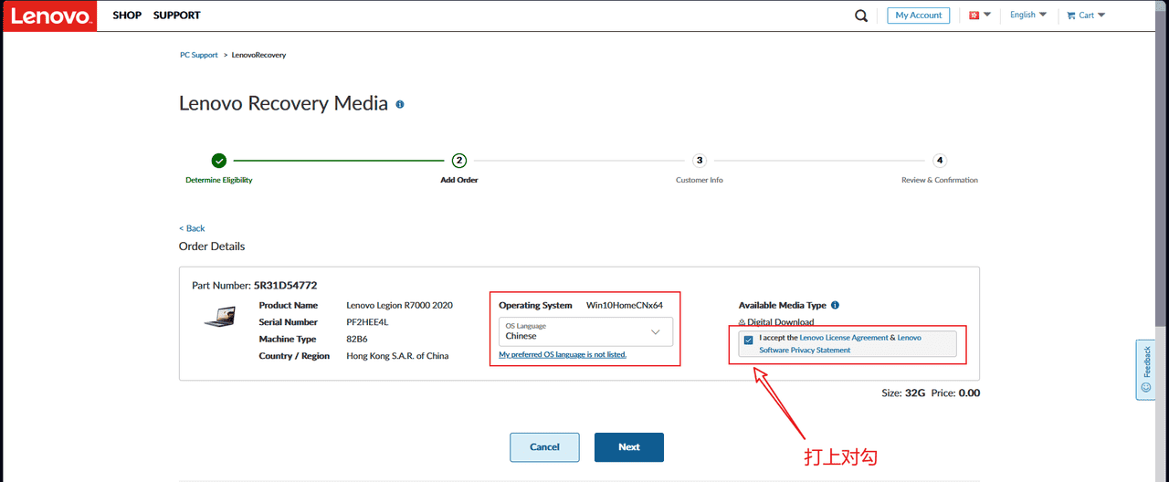Click the My Account button
The height and width of the screenshot is (482, 1169).
click(x=918, y=16)
